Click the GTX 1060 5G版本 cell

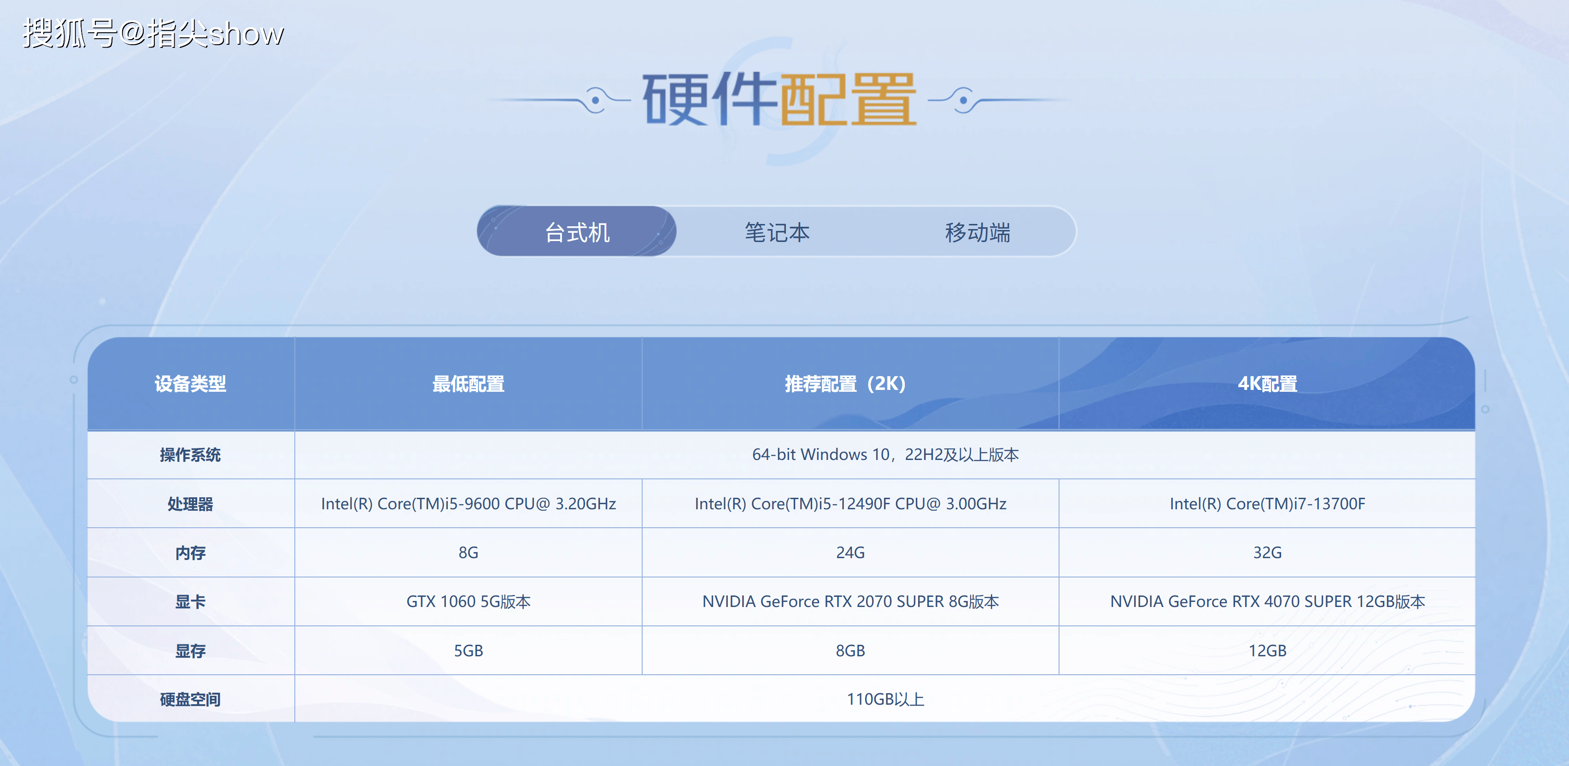coord(468,601)
